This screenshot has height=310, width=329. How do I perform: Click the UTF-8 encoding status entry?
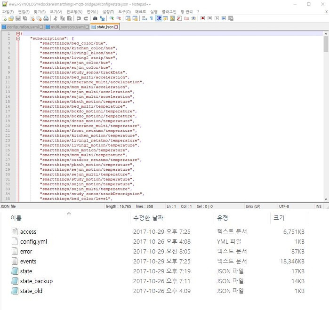(284, 207)
